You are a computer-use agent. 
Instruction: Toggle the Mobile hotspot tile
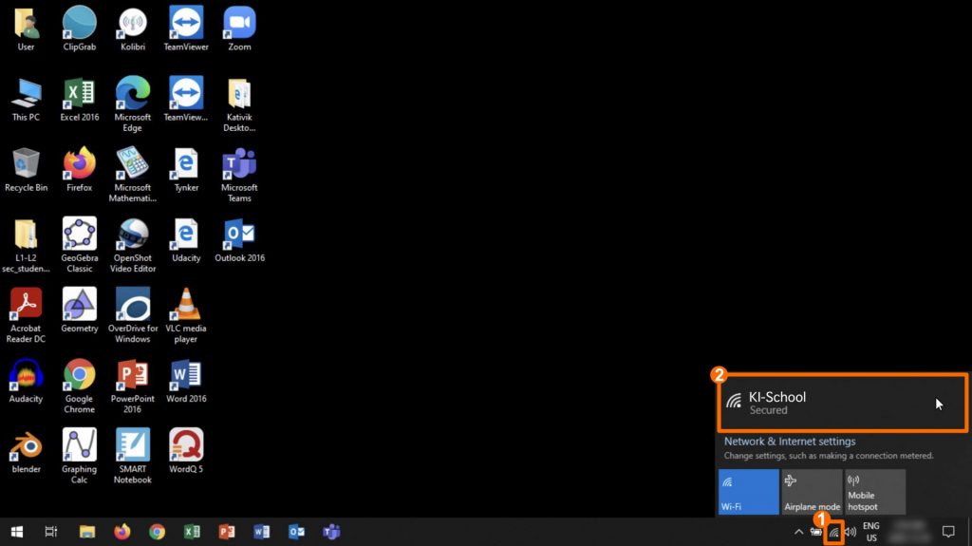[875, 492]
